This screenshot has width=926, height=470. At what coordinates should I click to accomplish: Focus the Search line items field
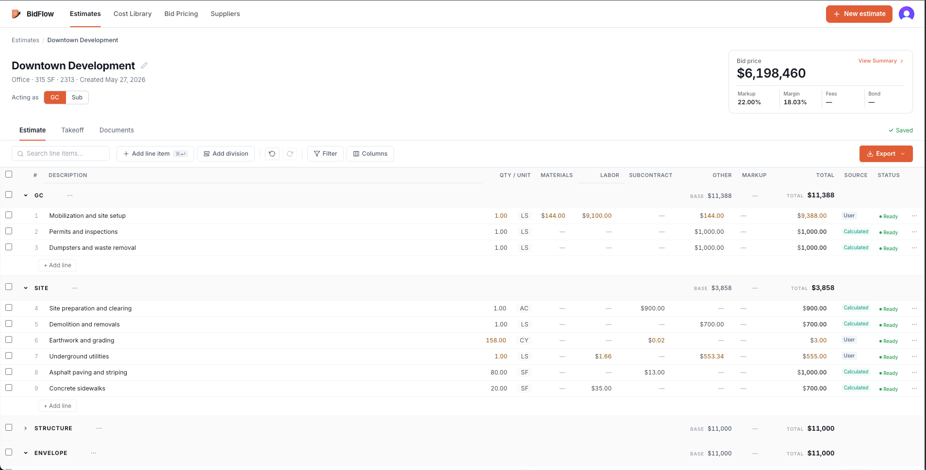[x=61, y=154]
